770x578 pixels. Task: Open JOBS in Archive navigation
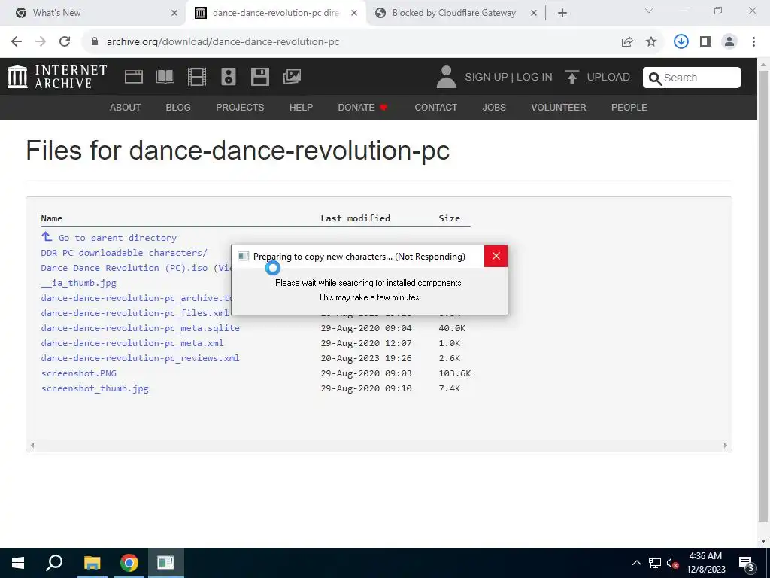click(494, 107)
